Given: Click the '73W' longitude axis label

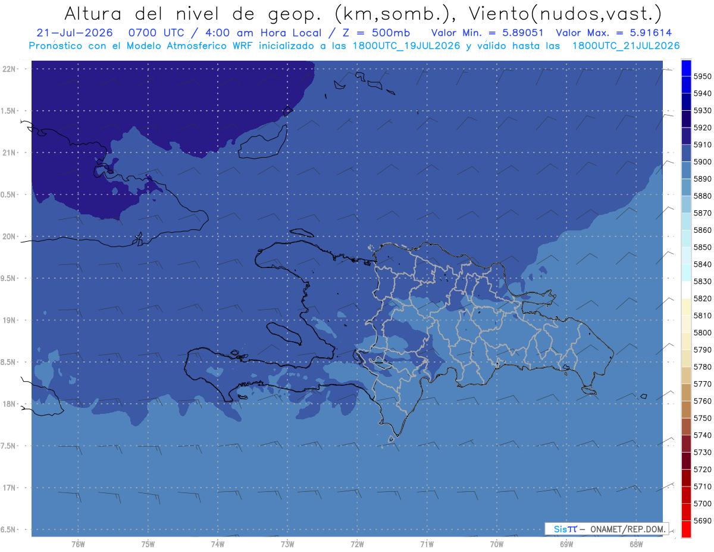Looking at the screenshot, I should coord(287,545).
